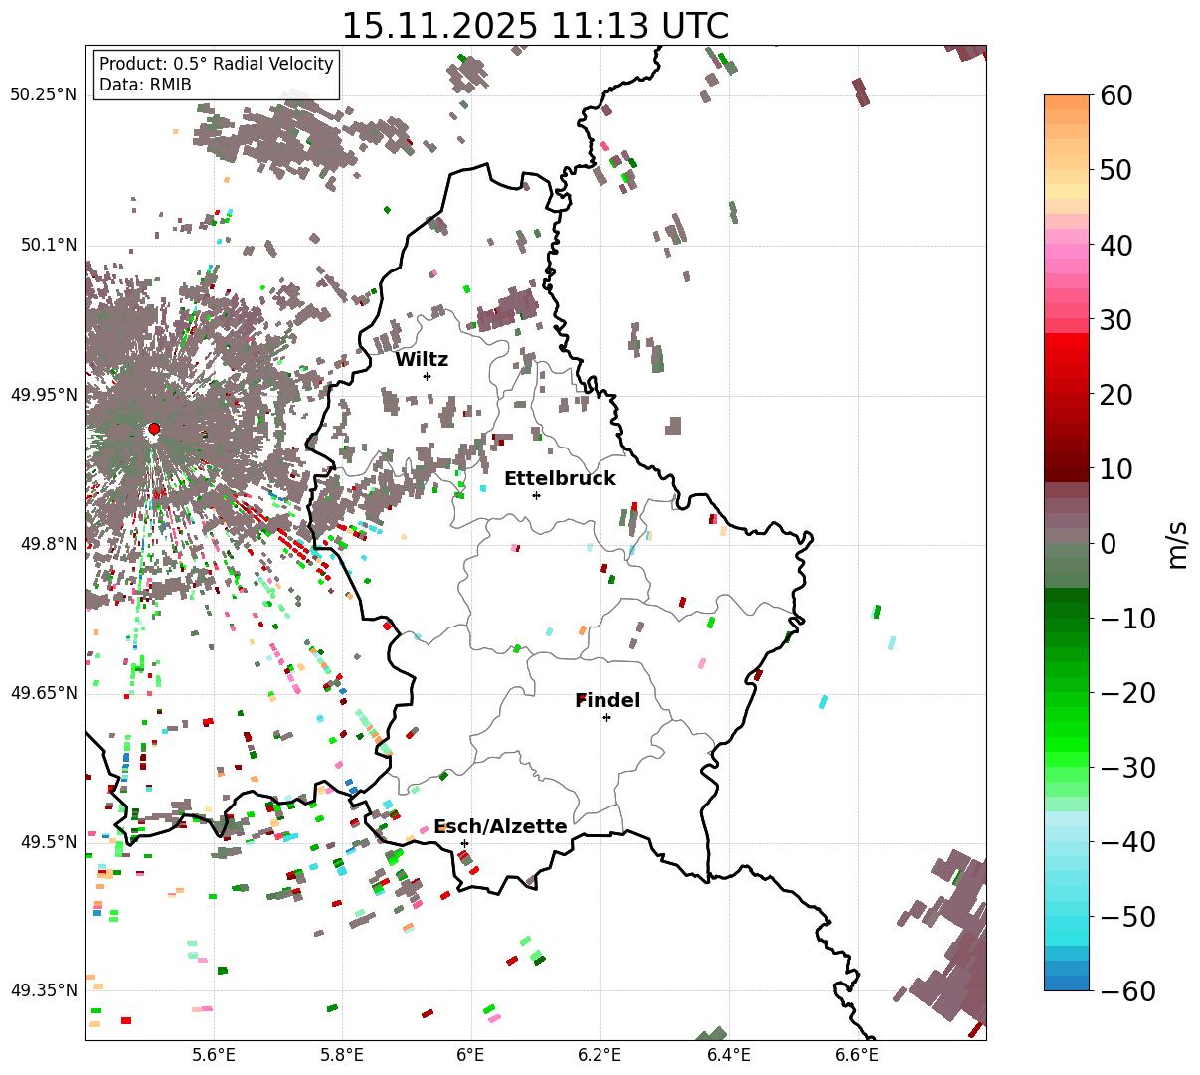This screenshot has width=1200, height=1075.
Task: Click the 6°E longitude label
Action: (470, 1055)
